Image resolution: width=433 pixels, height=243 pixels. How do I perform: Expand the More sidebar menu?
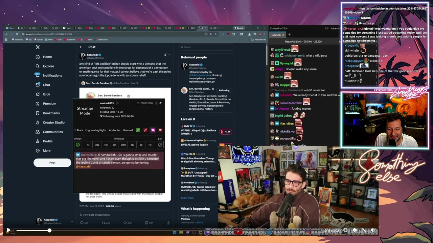[43, 151]
